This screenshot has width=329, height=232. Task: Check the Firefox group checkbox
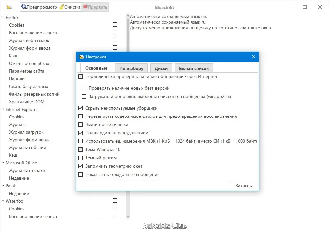coord(115,17)
